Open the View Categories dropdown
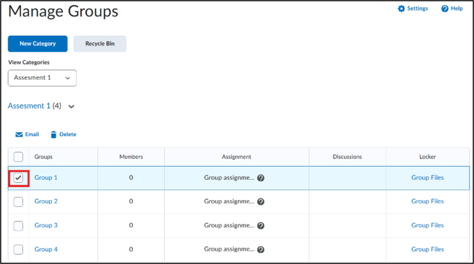The image size is (474, 264). (x=42, y=78)
